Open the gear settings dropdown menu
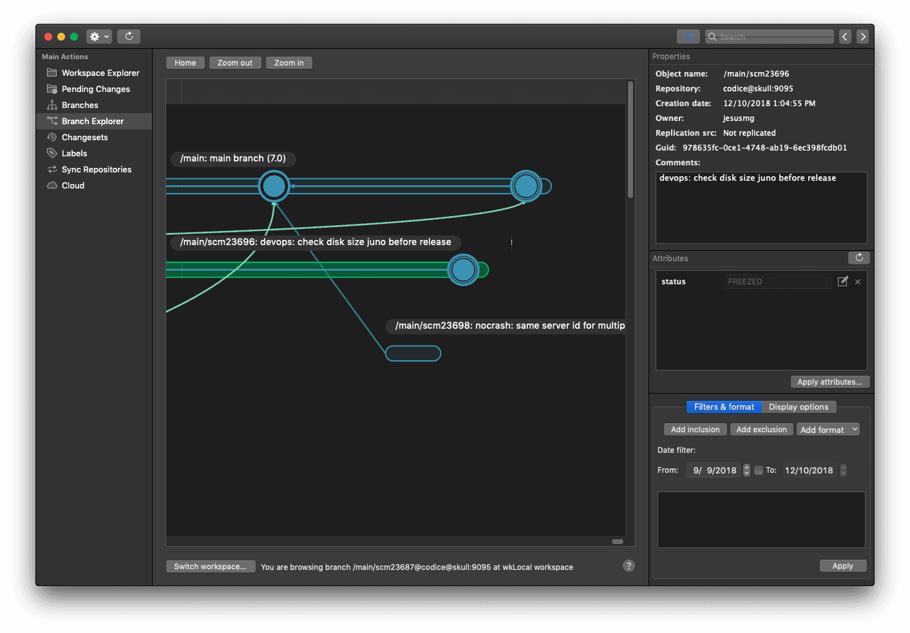This screenshot has width=910, height=633. (x=99, y=36)
